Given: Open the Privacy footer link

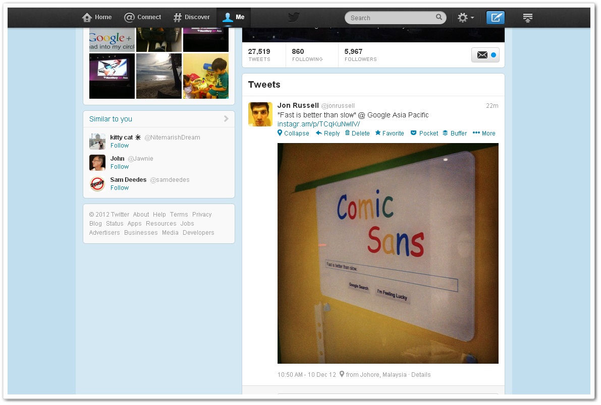Looking at the screenshot, I should [x=202, y=215].
